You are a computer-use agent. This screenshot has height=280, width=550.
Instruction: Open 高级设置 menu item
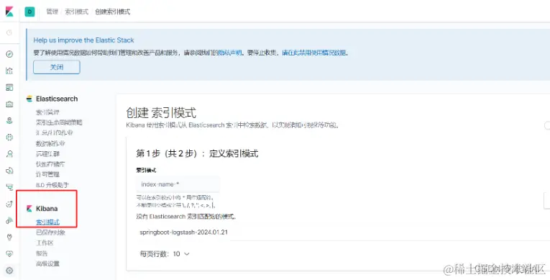47,264
